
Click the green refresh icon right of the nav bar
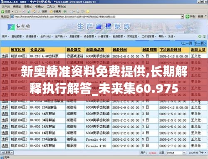click(200, 37)
